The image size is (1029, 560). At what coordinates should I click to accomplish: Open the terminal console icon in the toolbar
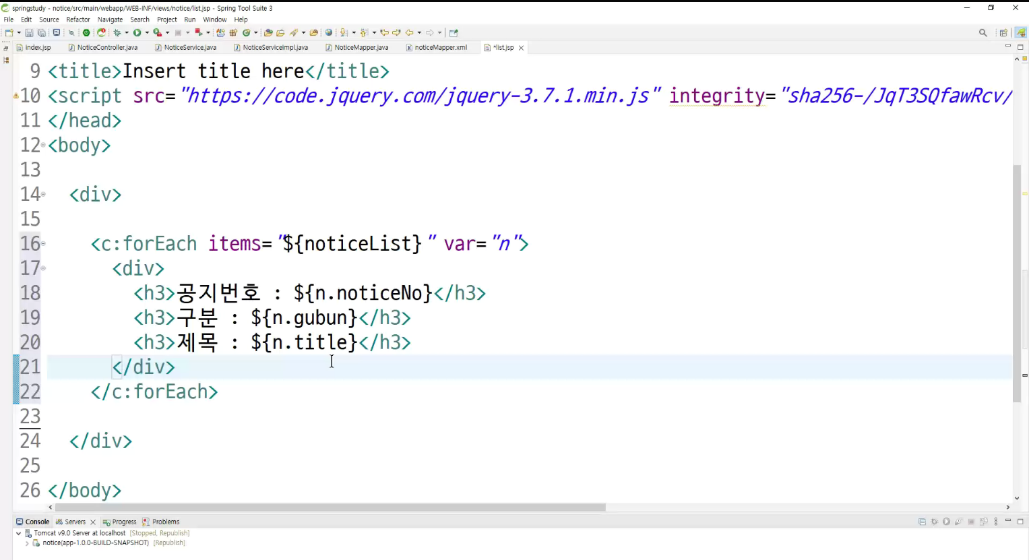point(57,32)
